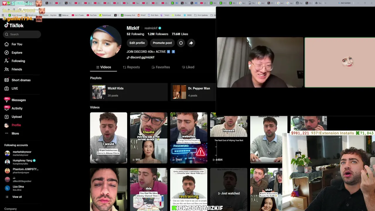Open the Mizkif profile picture

tap(105, 41)
